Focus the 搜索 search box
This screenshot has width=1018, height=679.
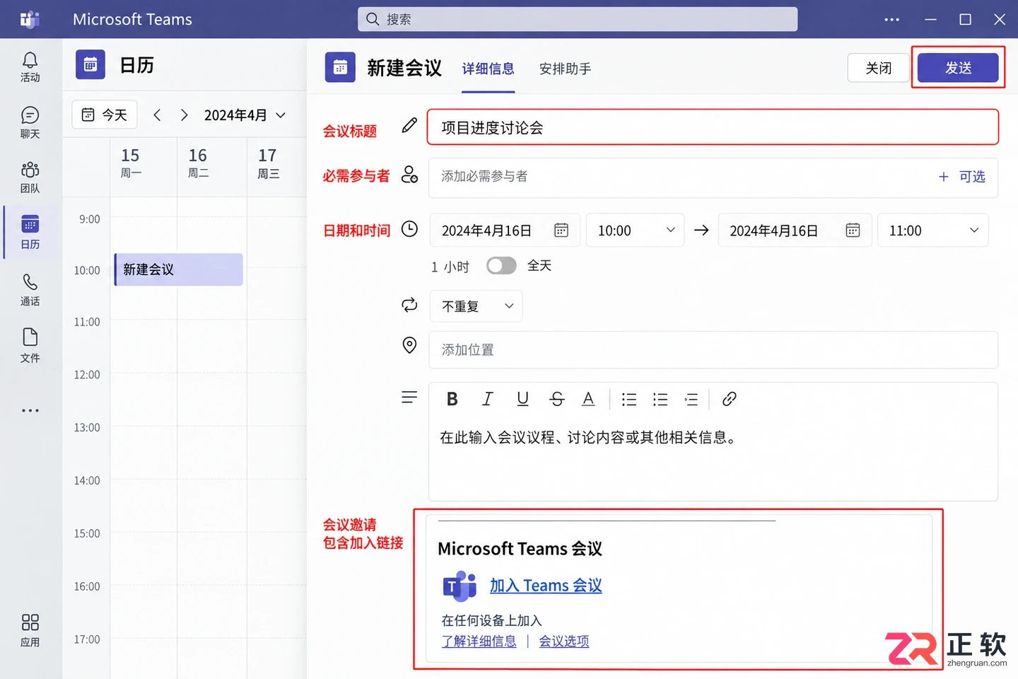pos(578,19)
